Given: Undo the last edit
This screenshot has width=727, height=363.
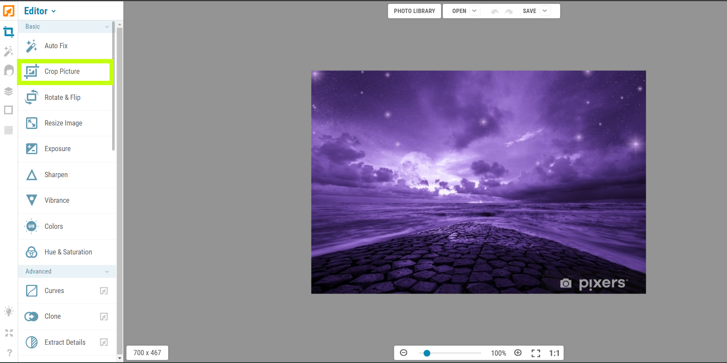Looking at the screenshot, I should pos(495,11).
